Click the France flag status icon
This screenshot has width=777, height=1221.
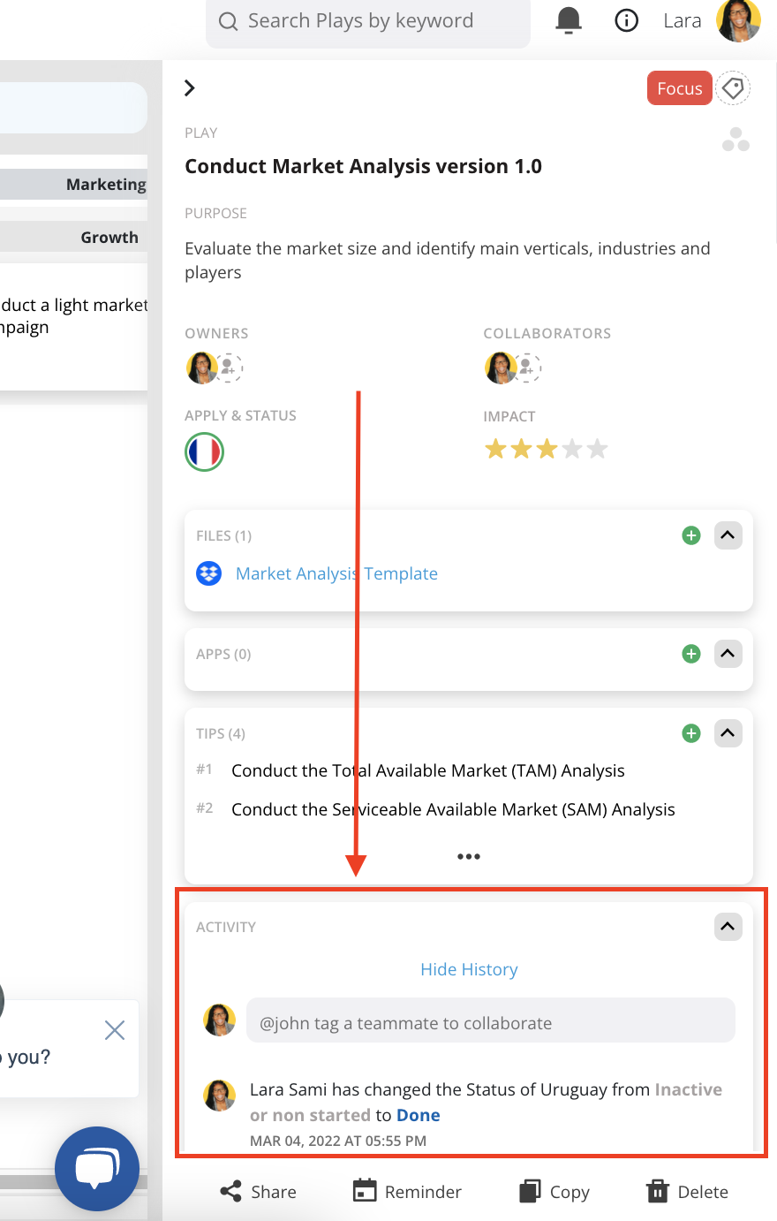click(204, 452)
